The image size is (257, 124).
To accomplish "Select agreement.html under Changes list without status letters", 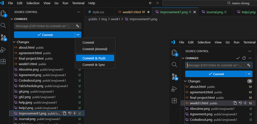I will click(30, 53).
